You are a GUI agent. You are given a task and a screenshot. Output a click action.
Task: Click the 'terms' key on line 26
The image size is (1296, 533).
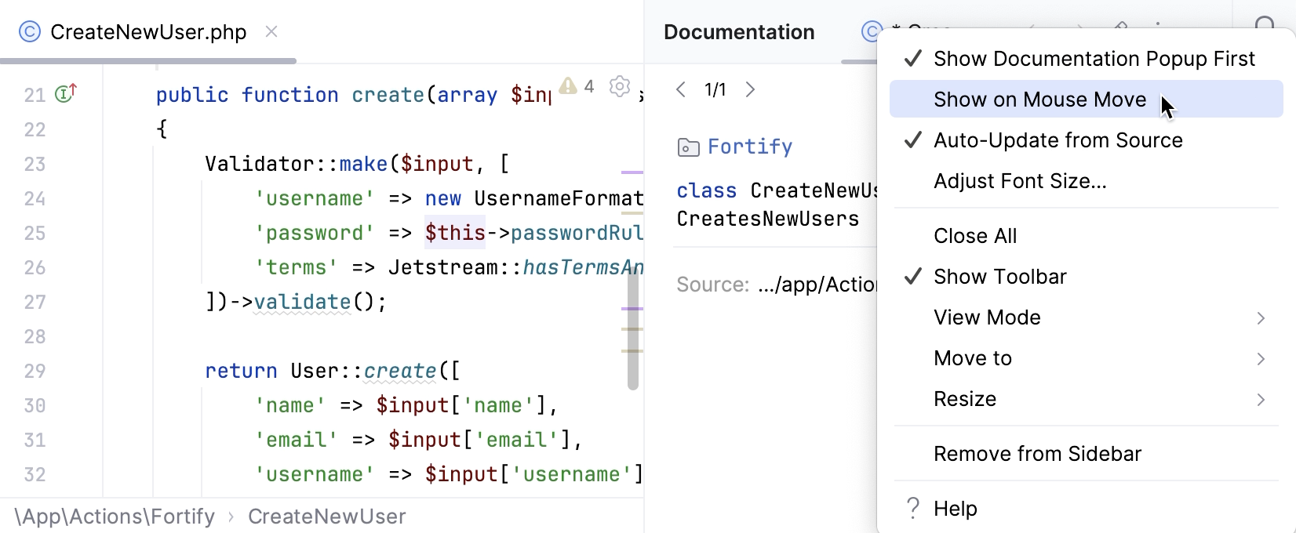coord(297,267)
